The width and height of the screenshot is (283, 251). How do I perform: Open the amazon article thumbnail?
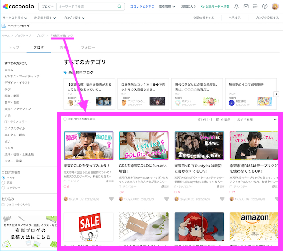[254, 227]
